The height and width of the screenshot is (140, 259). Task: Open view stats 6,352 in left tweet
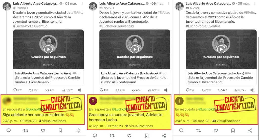67,90
